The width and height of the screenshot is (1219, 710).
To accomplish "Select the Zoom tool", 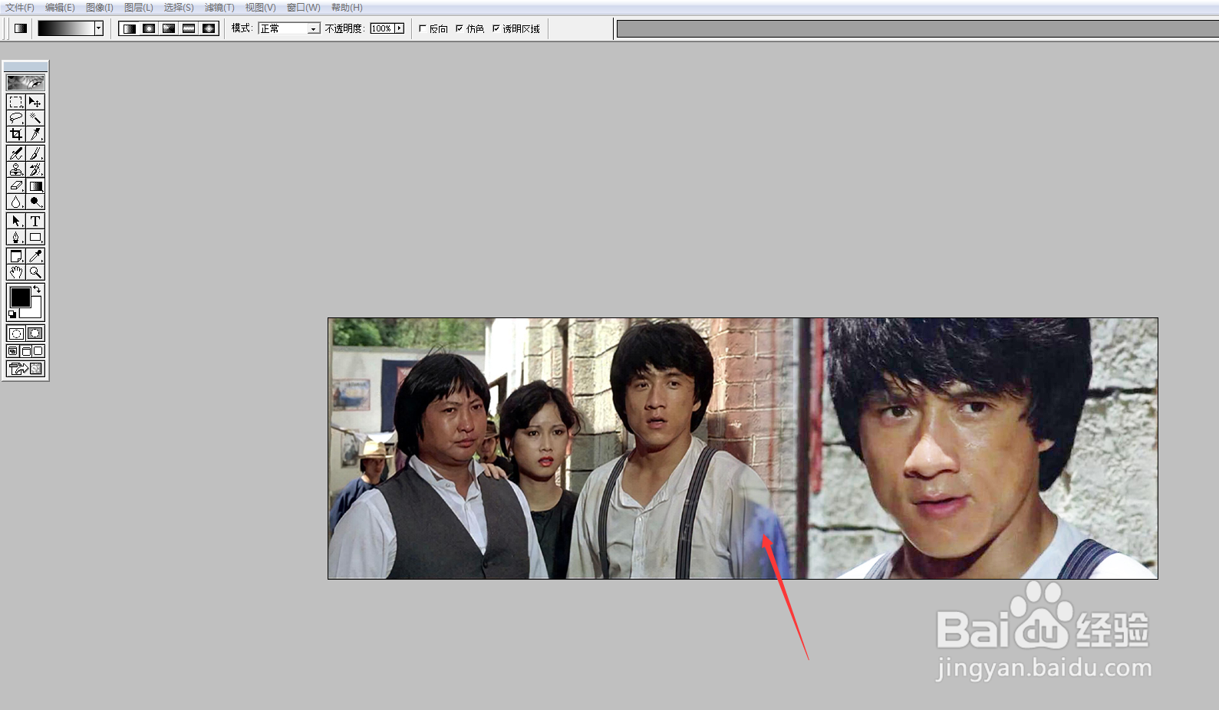I will (x=35, y=272).
